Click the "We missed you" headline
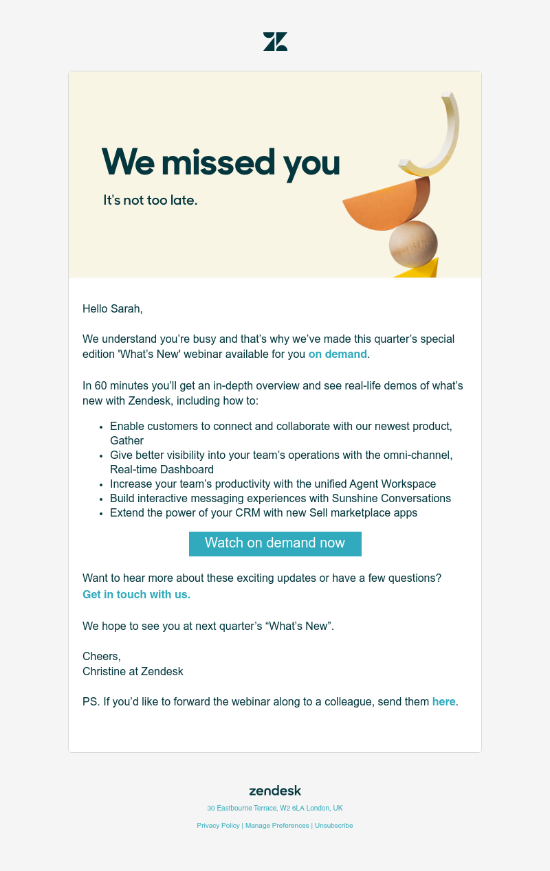 pyautogui.click(x=221, y=163)
